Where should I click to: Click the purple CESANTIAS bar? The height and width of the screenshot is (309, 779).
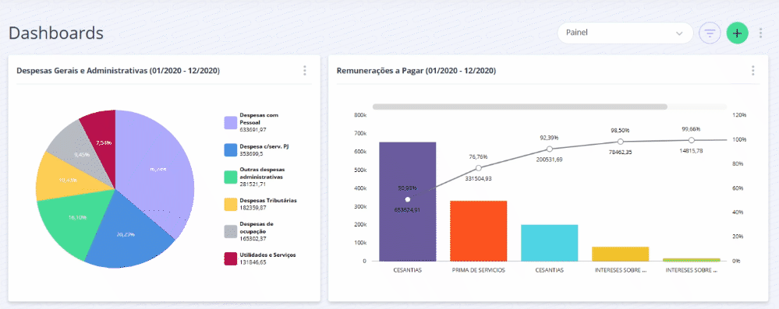coord(407,202)
